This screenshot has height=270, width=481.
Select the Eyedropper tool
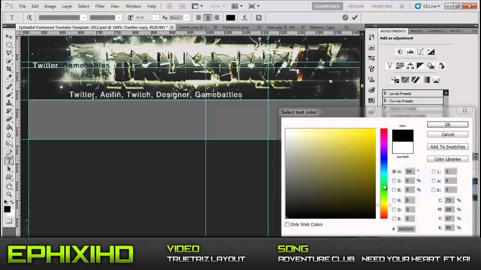coord(9,77)
